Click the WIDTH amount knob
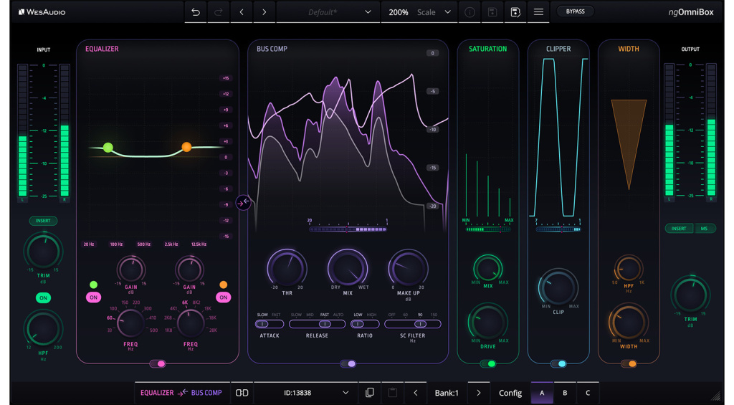Viewport: 734px width, 405px height. click(x=629, y=323)
